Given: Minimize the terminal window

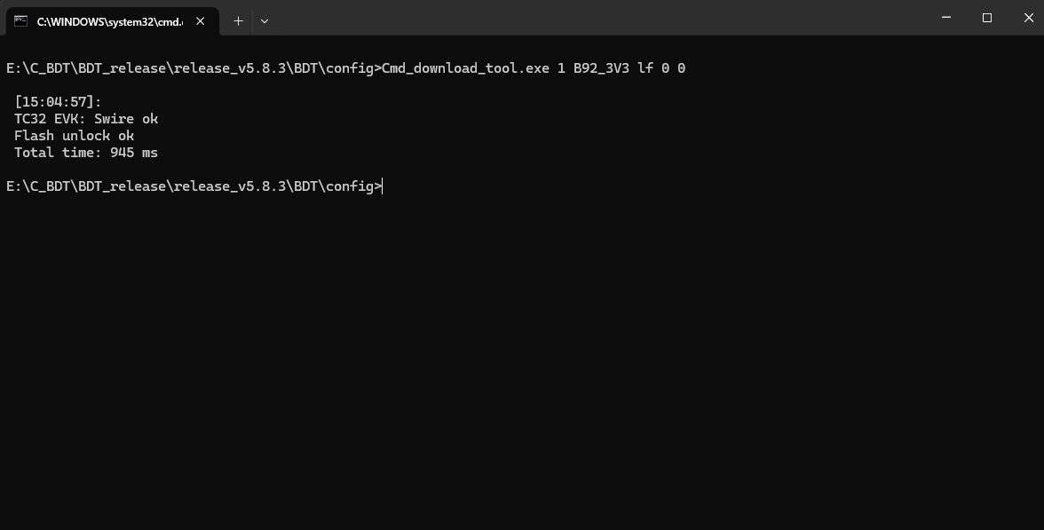Looking at the screenshot, I should click(x=946, y=18).
